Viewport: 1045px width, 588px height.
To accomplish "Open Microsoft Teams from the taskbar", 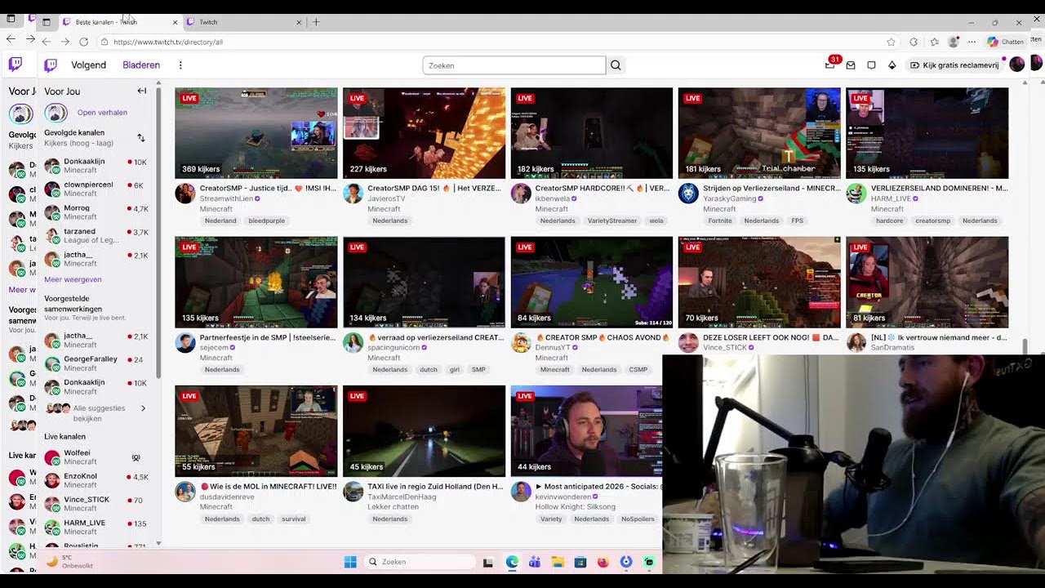I will pos(535,562).
